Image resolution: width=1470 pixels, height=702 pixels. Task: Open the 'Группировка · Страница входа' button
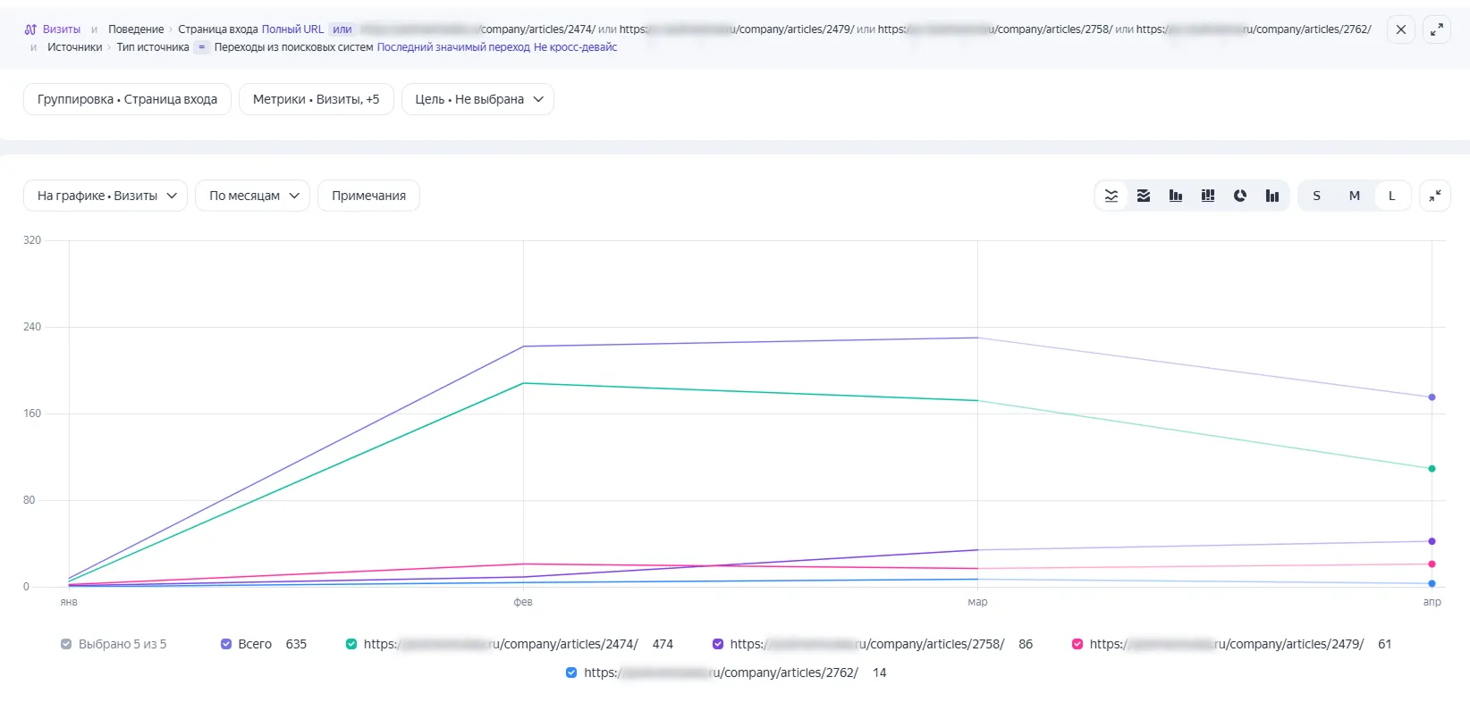click(x=127, y=99)
